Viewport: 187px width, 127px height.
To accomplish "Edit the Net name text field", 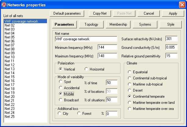I will [x=86, y=39].
